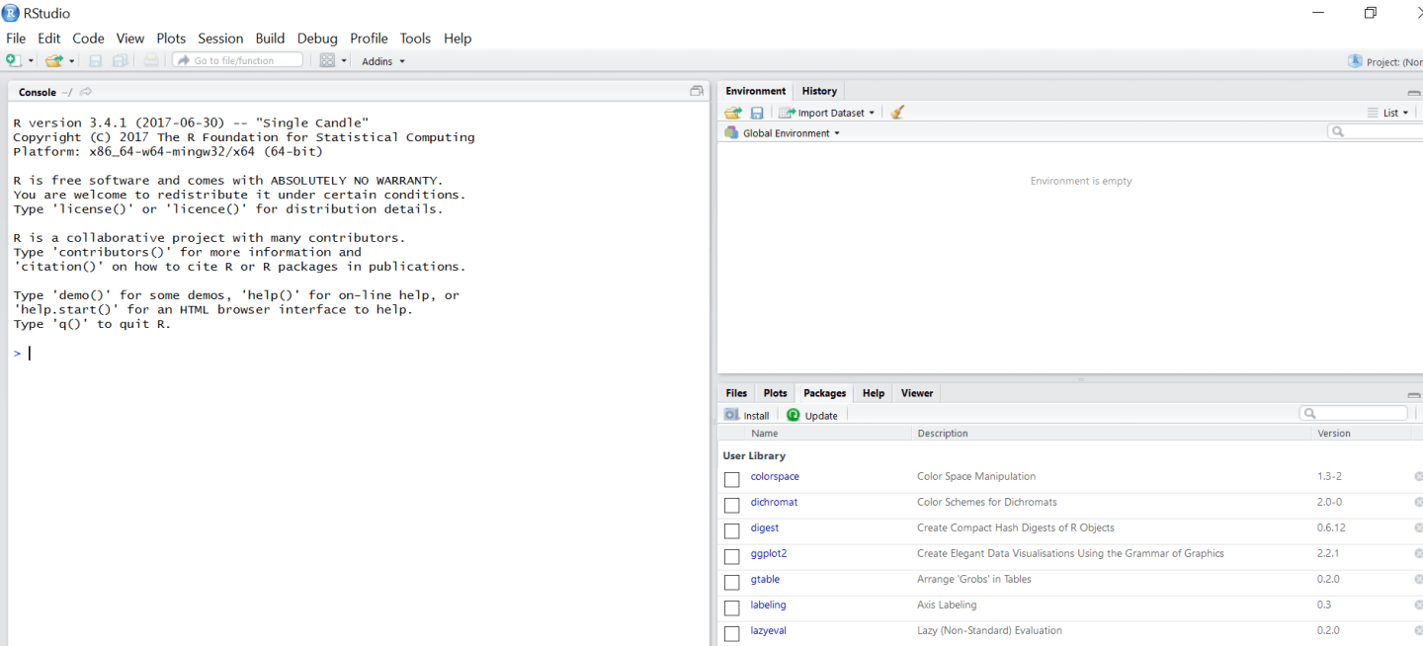1423x646 pixels.
Task: Click the RStudio logo in title bar
Action: (11, 13)
